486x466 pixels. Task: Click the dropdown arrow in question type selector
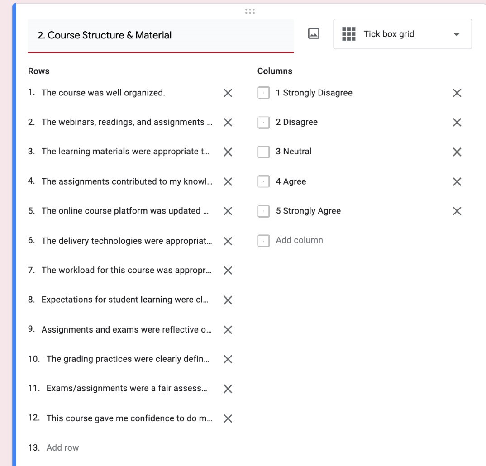tap(456, 34)
